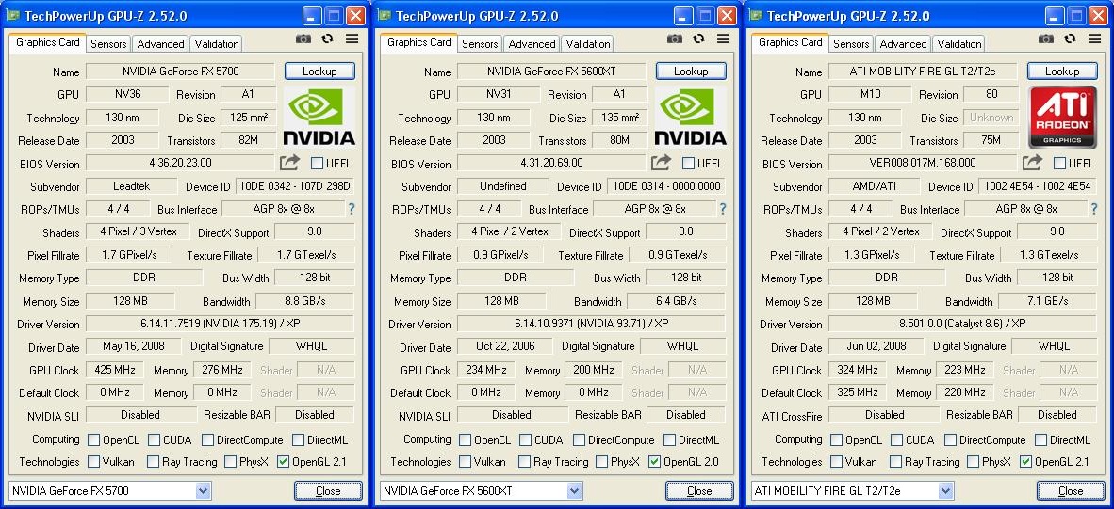Toggle OpenGL 2.1 checkbox in FX 5700 window
Image resolution: width=1114 pixels, height=509 pixels.
point(284,462)
